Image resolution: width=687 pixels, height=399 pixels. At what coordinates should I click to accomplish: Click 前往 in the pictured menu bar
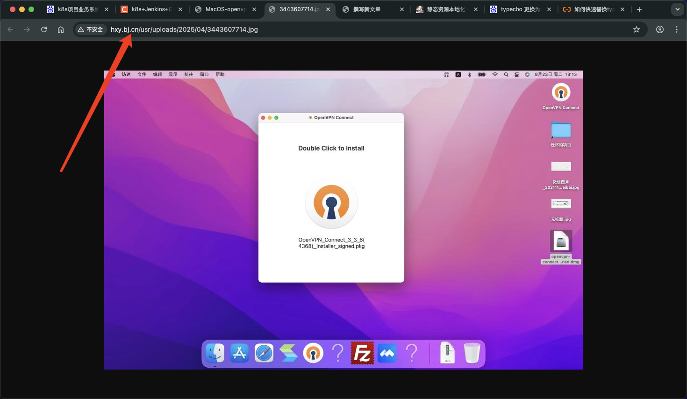point(189,74)
